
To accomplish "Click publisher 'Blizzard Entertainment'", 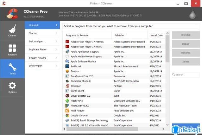I will (126, 66).
